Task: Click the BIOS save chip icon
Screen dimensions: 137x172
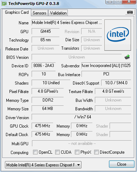Action: coord(127,57)
